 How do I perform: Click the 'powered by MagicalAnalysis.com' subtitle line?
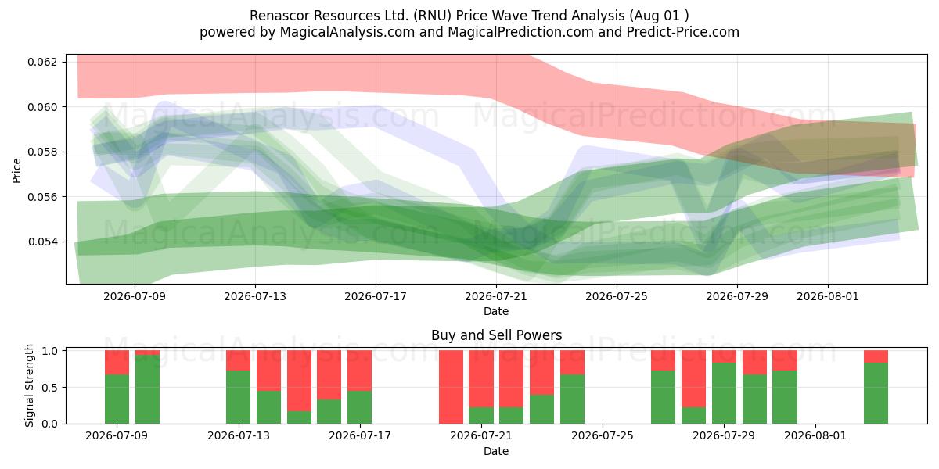[x=469, y=32]
